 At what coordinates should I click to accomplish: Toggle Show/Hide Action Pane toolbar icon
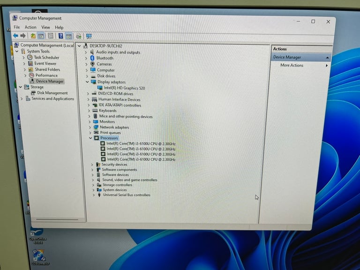pyautogui.click(x=68, y=36)
